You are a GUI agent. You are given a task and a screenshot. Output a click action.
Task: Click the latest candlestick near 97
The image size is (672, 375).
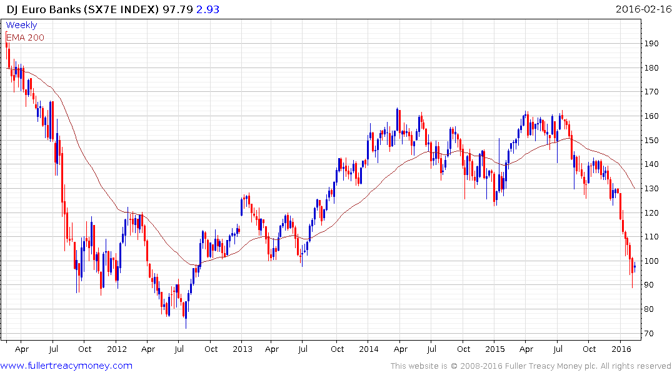pos(634,267)
